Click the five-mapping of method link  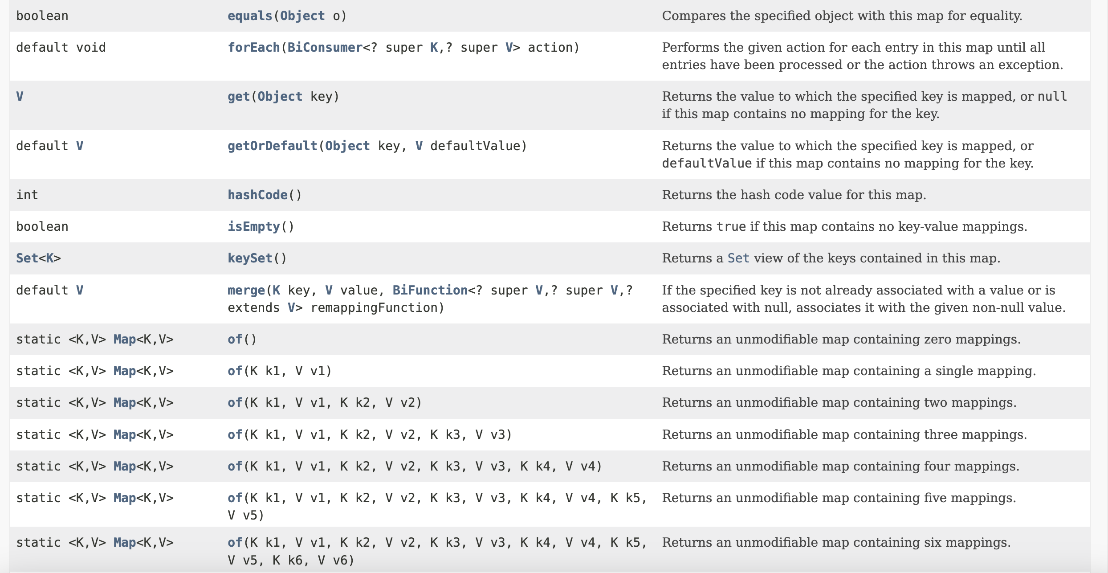235,498
